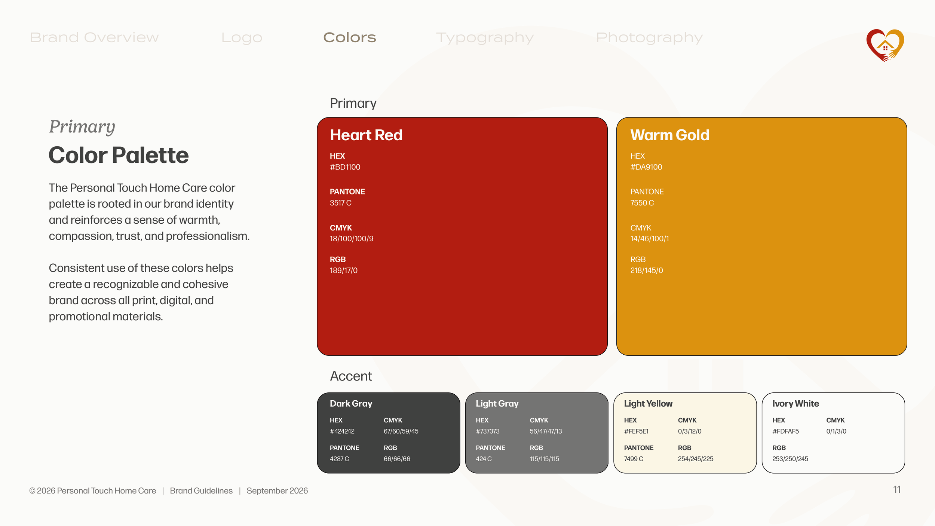Screen dimensions: 935x526
Task: Click CMYK value 18/100/100/9
Action: click(x=352, y=239)
